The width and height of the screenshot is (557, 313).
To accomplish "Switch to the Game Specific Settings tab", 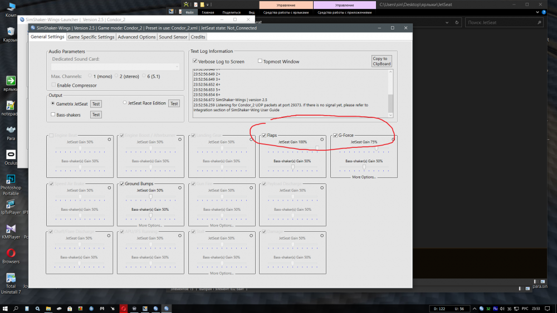I will point(91,37).
